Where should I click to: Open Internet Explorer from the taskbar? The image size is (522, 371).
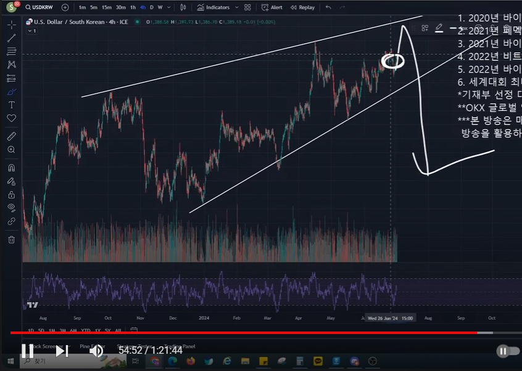pos(227,361)
